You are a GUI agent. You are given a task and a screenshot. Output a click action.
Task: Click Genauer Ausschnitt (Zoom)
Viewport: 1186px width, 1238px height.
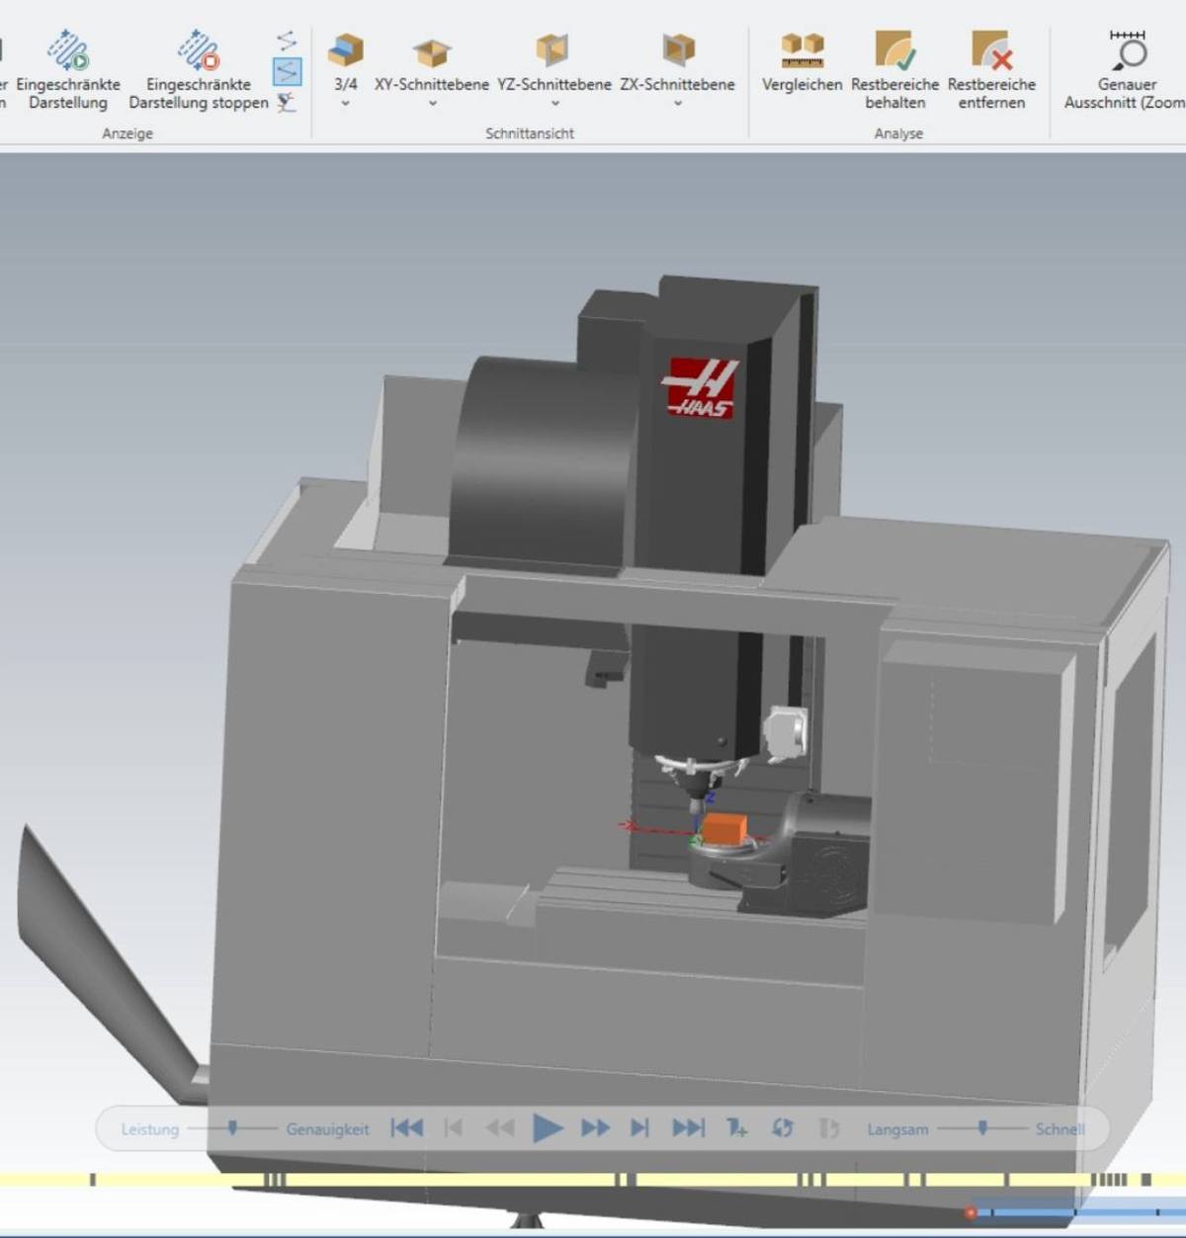click(1126, 69)
